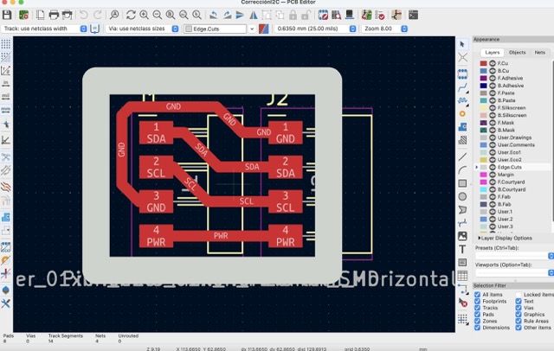Select the Add Text tool (T icon)
Viewport: 554px width, 351px height.
click(462, 249)
